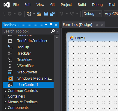Viewport: 118px width, 111px height.
Task: Open the File menu
Action: (16, 5)
